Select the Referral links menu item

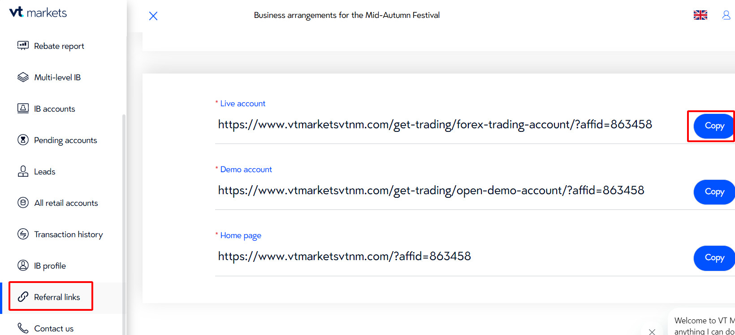tap(57, 297)
